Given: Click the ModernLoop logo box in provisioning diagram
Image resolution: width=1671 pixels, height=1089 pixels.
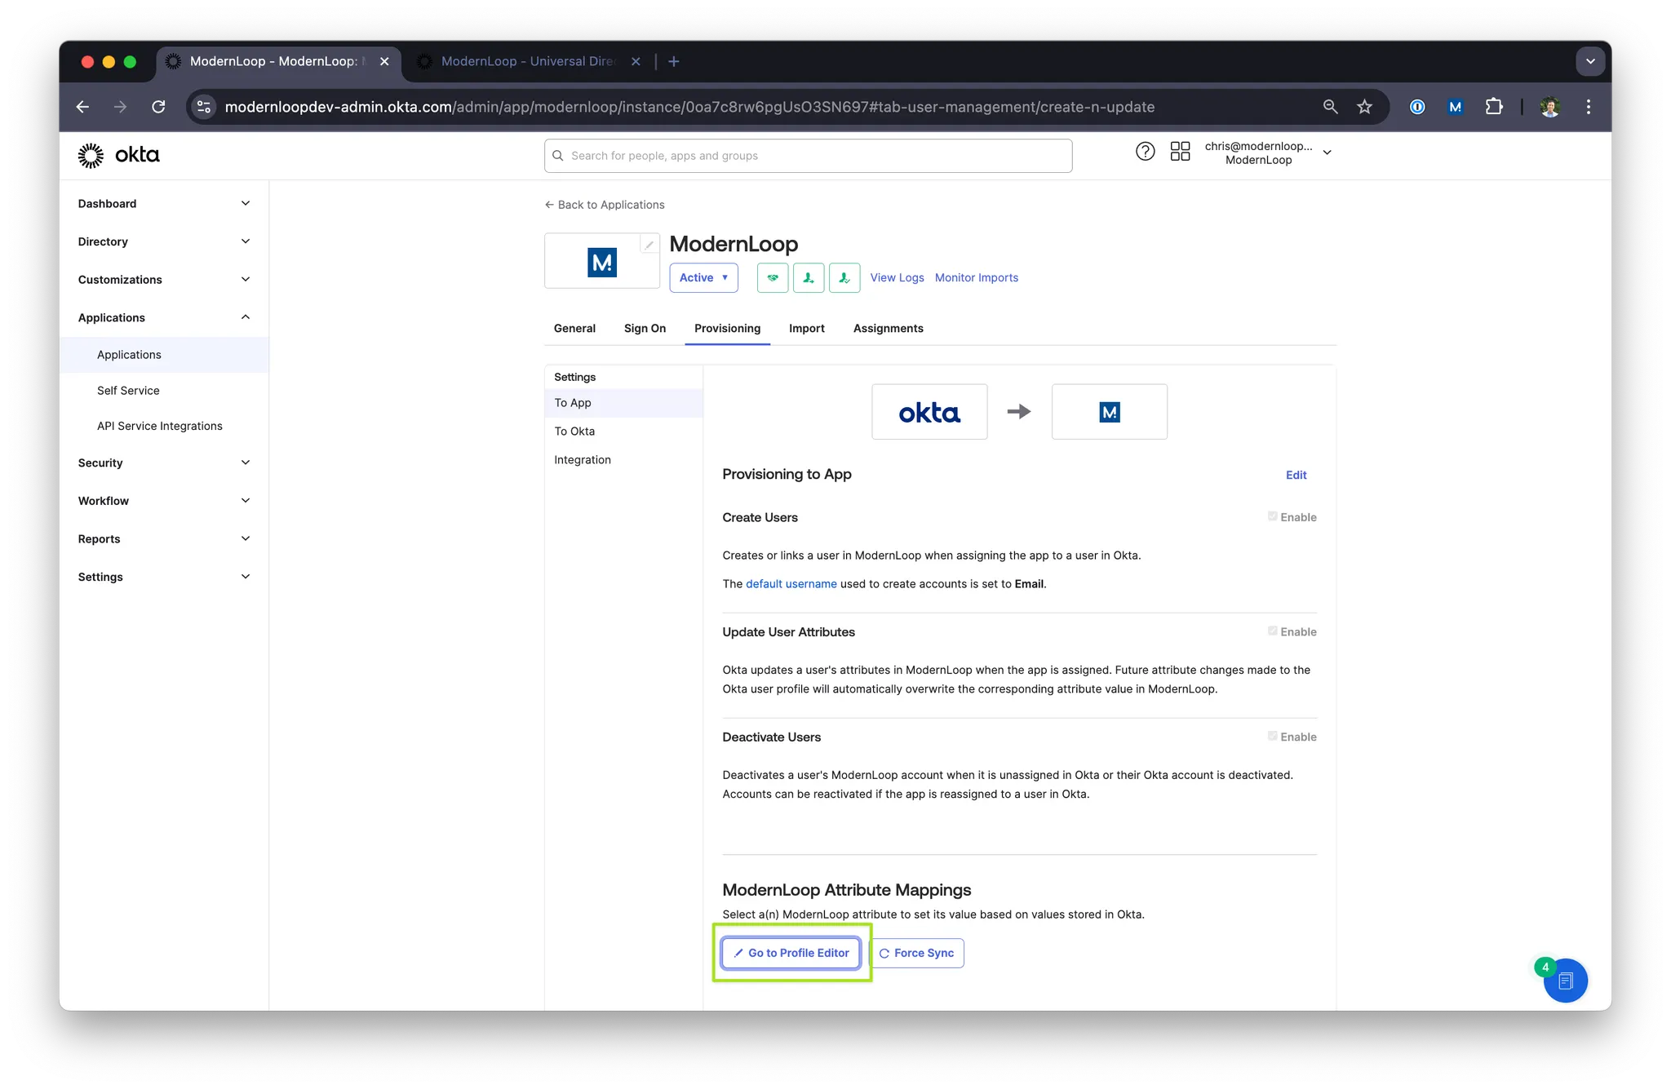Looking at the screenshot, I should coord(1109,412).
